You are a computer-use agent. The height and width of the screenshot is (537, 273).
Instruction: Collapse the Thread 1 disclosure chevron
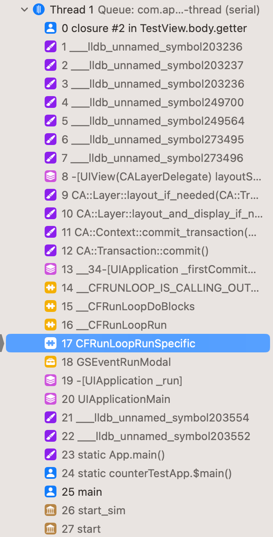coord(24,10)
